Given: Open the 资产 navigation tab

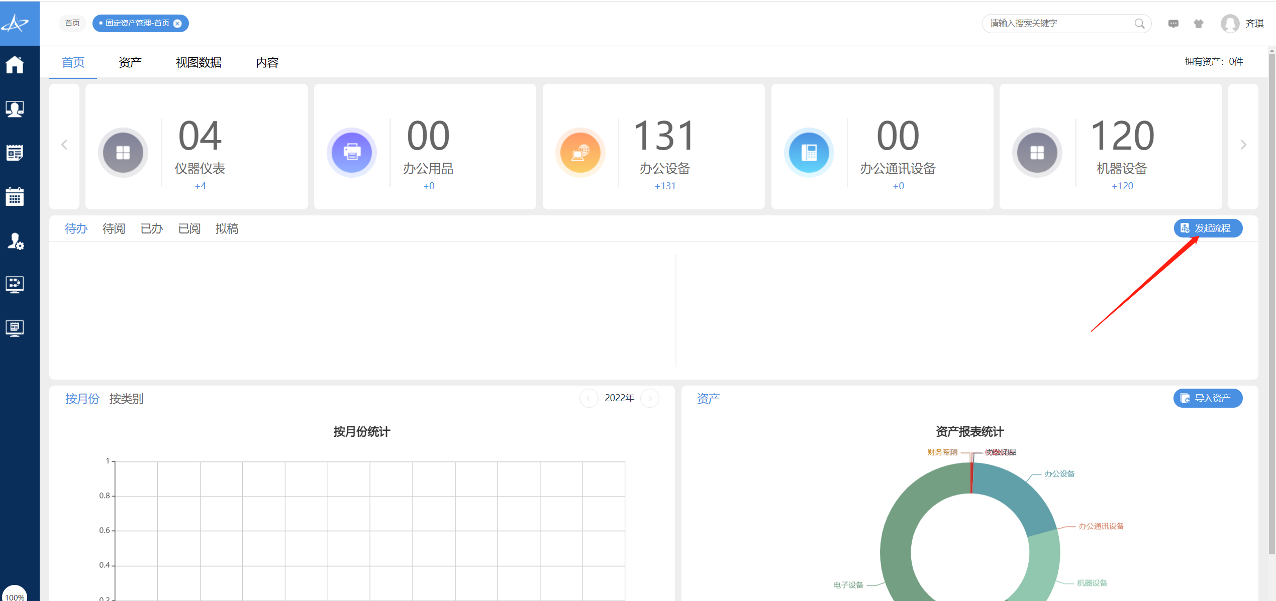Looking at the screenshot, I should point(130,62).
